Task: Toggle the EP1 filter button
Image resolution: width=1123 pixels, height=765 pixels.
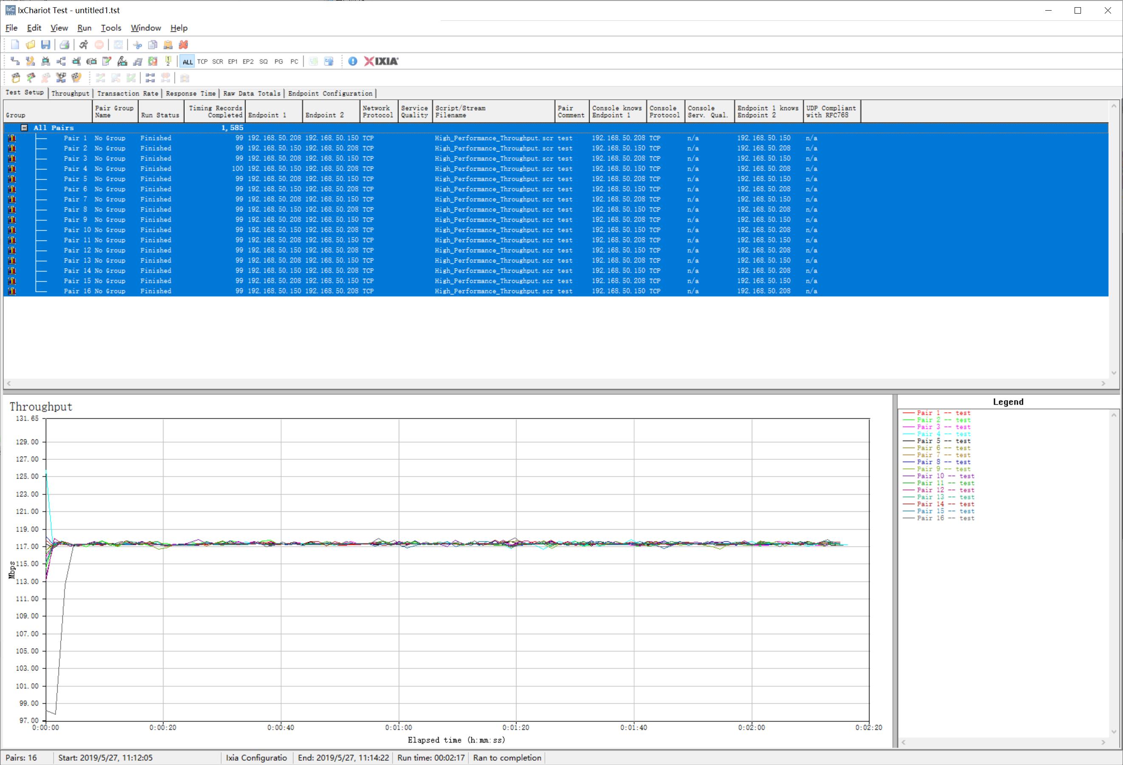Action: 232,62
